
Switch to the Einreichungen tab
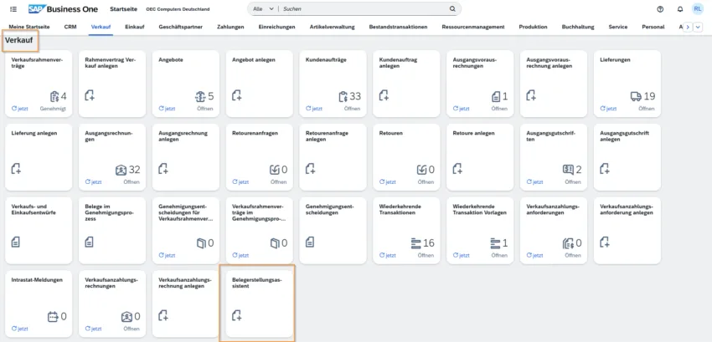[x=276, y=27]
